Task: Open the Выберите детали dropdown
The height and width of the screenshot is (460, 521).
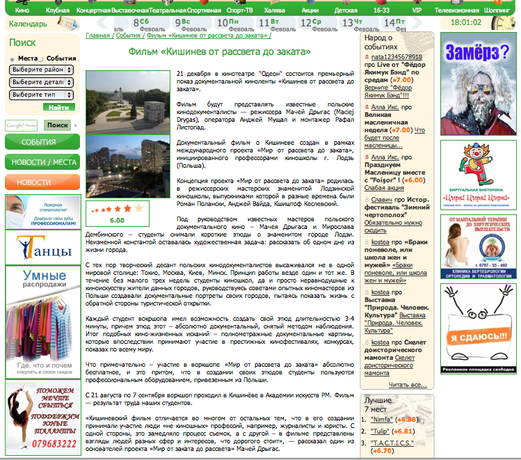Action: coord(41,82)
